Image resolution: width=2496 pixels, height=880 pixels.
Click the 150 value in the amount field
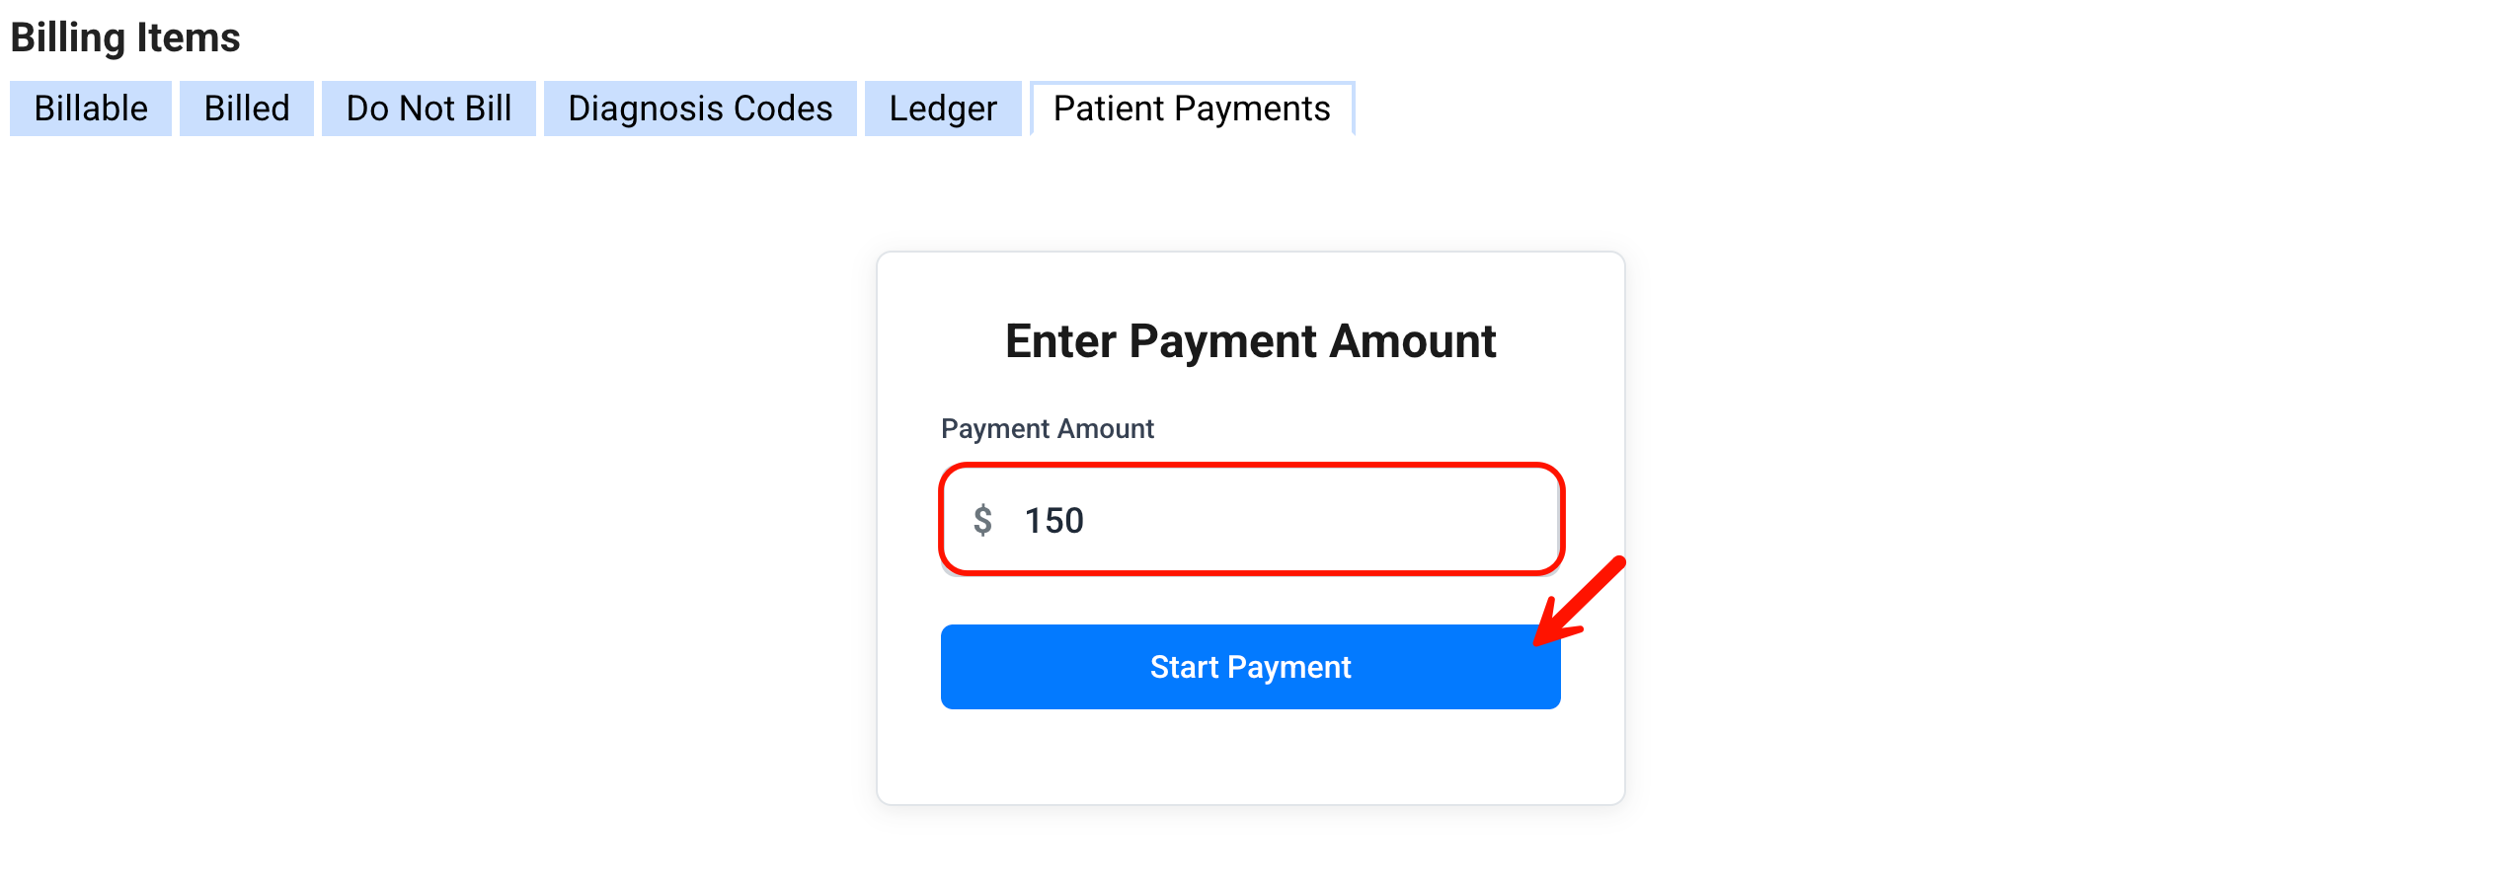[1054, 520]
